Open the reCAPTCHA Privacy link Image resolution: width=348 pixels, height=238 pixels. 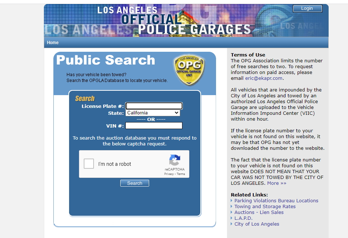[169, 174]
